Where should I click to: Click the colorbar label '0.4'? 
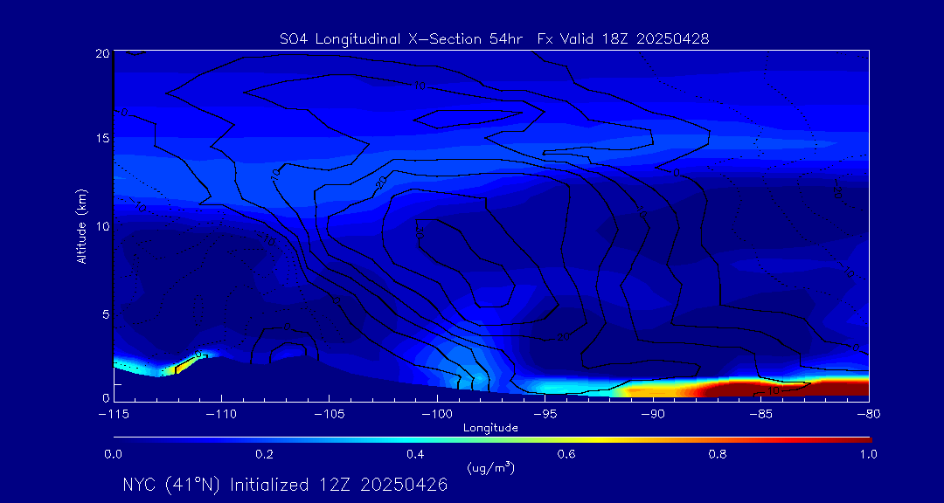click(416, 454)
